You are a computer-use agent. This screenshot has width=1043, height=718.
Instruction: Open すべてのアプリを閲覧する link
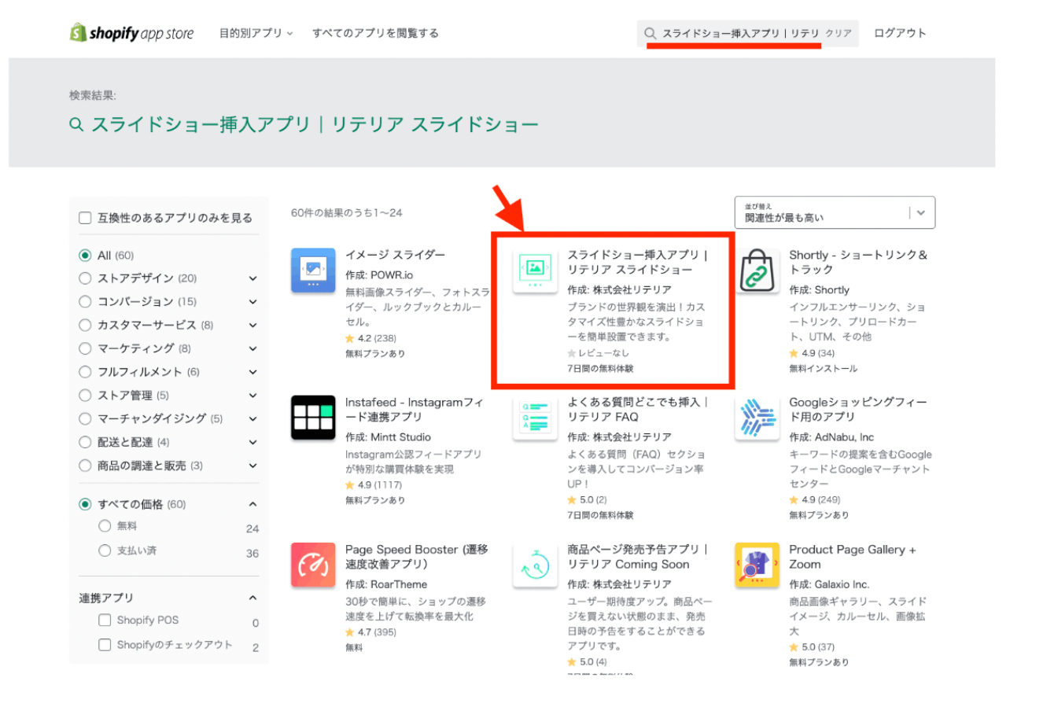(x=375, y=33)
